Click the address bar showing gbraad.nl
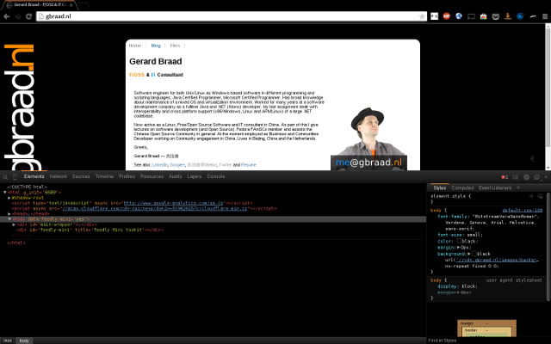 [x=232, y=16]
